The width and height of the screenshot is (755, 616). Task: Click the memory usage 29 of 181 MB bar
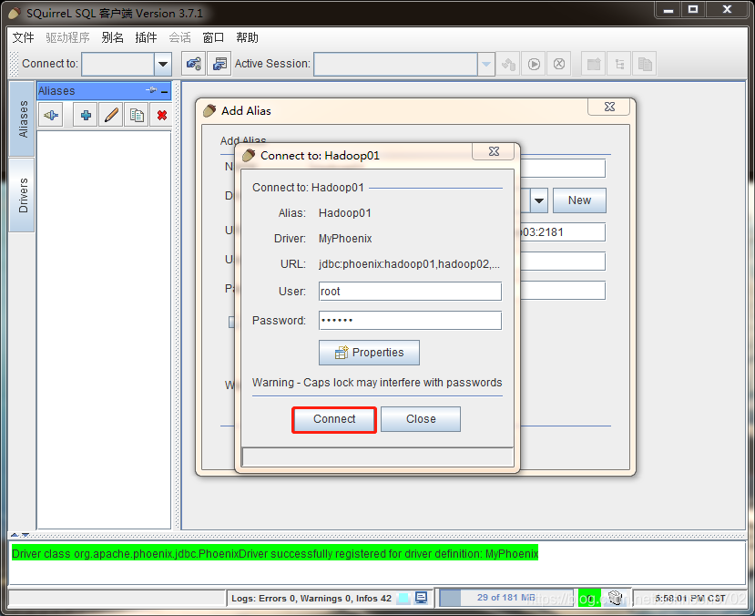coord(505,598)
